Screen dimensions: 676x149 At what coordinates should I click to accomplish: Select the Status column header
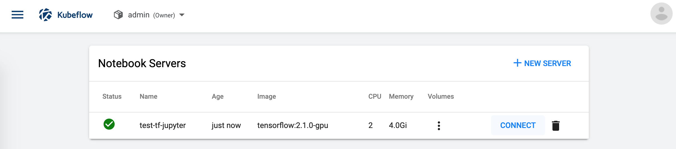click(112, 96)
